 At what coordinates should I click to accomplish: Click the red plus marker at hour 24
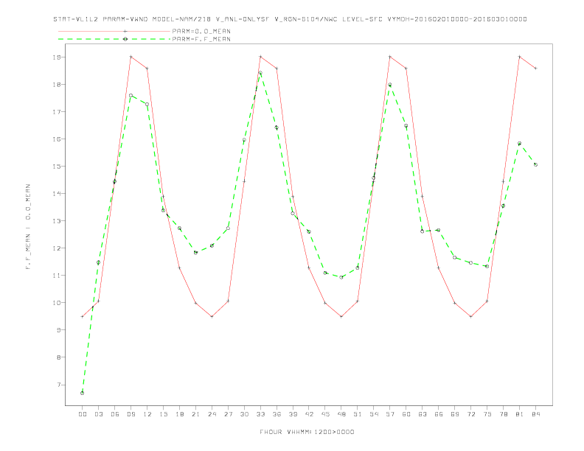click(x=212, y=317)
